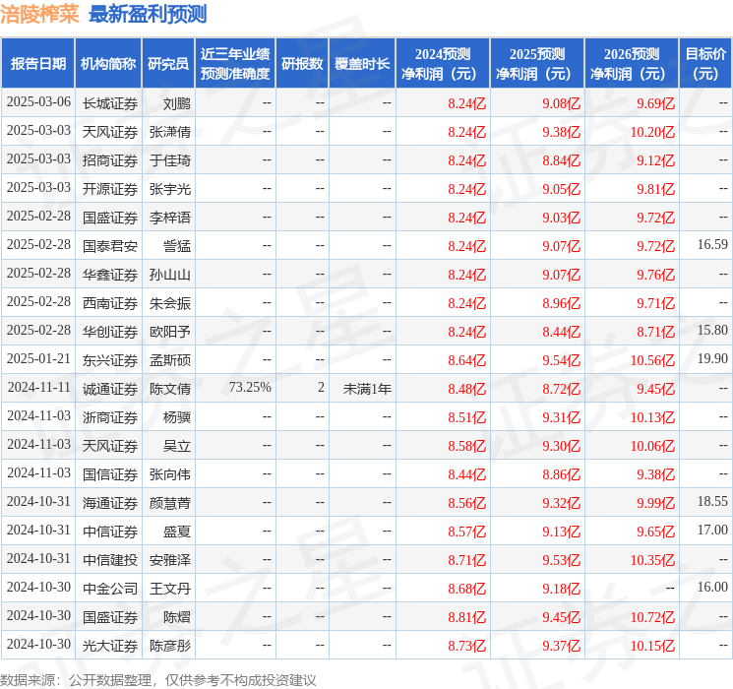Click the 10.72亿 forecast value

tap(652, 617)
